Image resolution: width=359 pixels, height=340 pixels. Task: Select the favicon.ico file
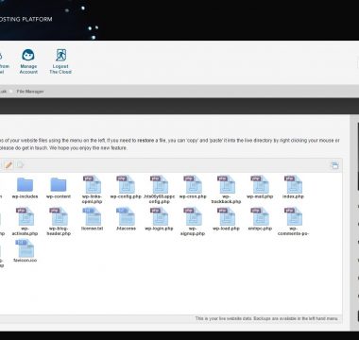[25, 251]
